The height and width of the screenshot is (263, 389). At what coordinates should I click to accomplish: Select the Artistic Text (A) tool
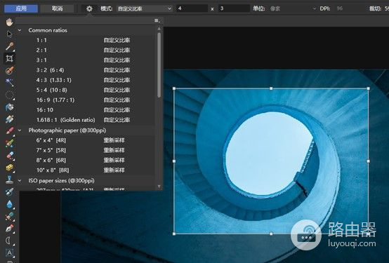[9, 252]
